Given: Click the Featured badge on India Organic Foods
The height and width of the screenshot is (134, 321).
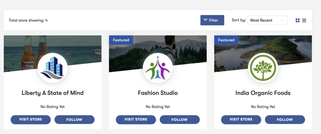Looking at the screenshot, I should (226, 40).
